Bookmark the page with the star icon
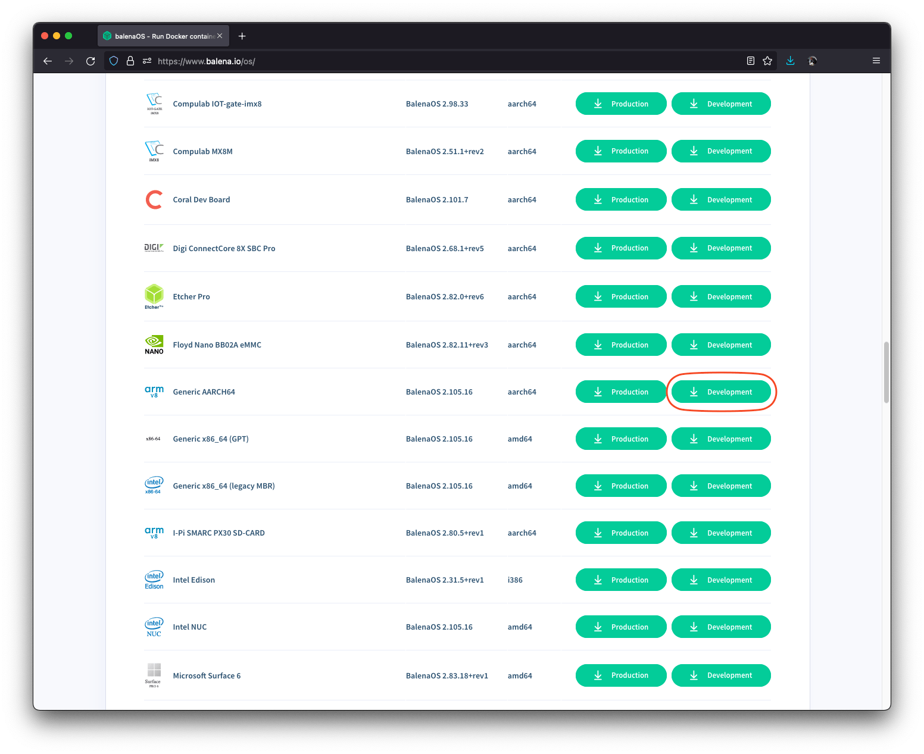This screenshot has height=754, width=924. tap(767, 60)
